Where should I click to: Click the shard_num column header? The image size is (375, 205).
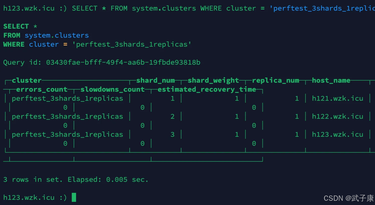(155, 80)
